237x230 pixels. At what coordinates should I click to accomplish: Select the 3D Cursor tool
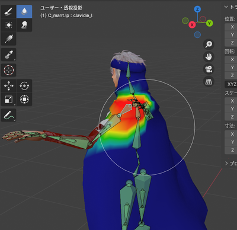coord(9,70)
